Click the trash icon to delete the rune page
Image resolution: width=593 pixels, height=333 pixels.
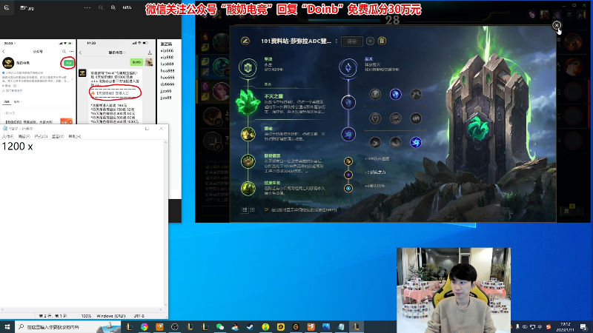pos(382,41)
